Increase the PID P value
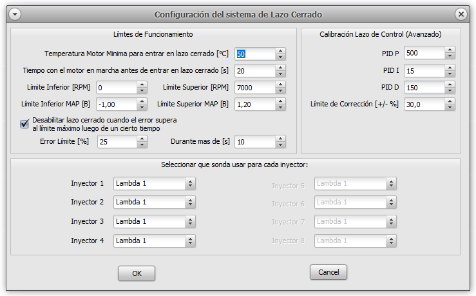This screenshot has width=476, height=296. click(450, 50)
